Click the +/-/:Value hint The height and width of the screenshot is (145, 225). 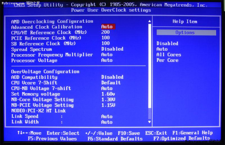pyautogui.click(x=99, y=133)
